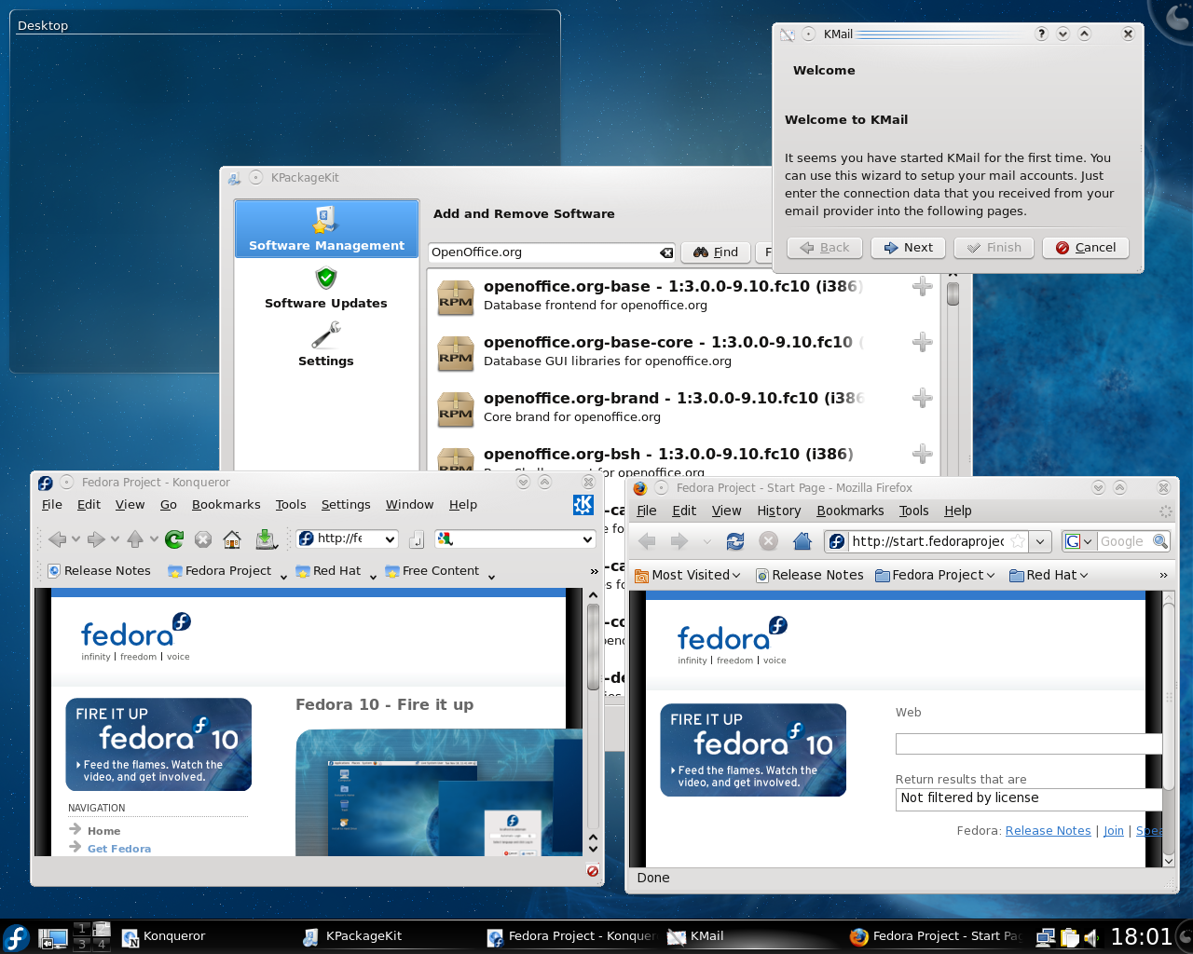
Task: Open Settings menu in Konqueror
Action: coord(346,504)
